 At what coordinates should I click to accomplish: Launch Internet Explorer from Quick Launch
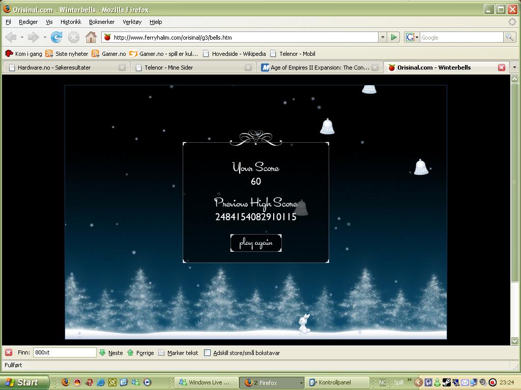pos(101,382)
